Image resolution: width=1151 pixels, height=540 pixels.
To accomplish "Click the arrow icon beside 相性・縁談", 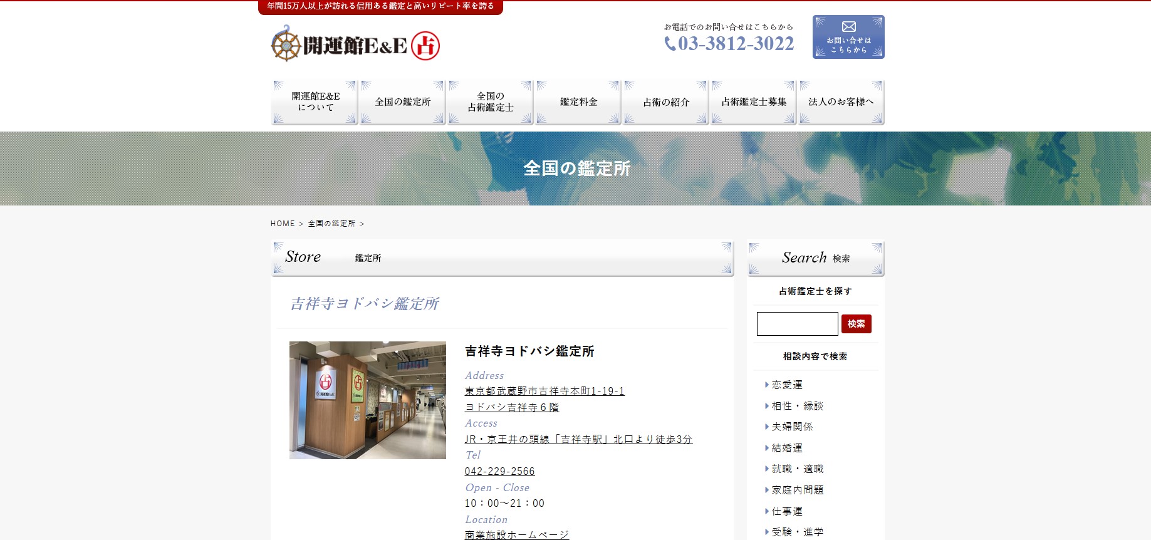I will point(766,406).
